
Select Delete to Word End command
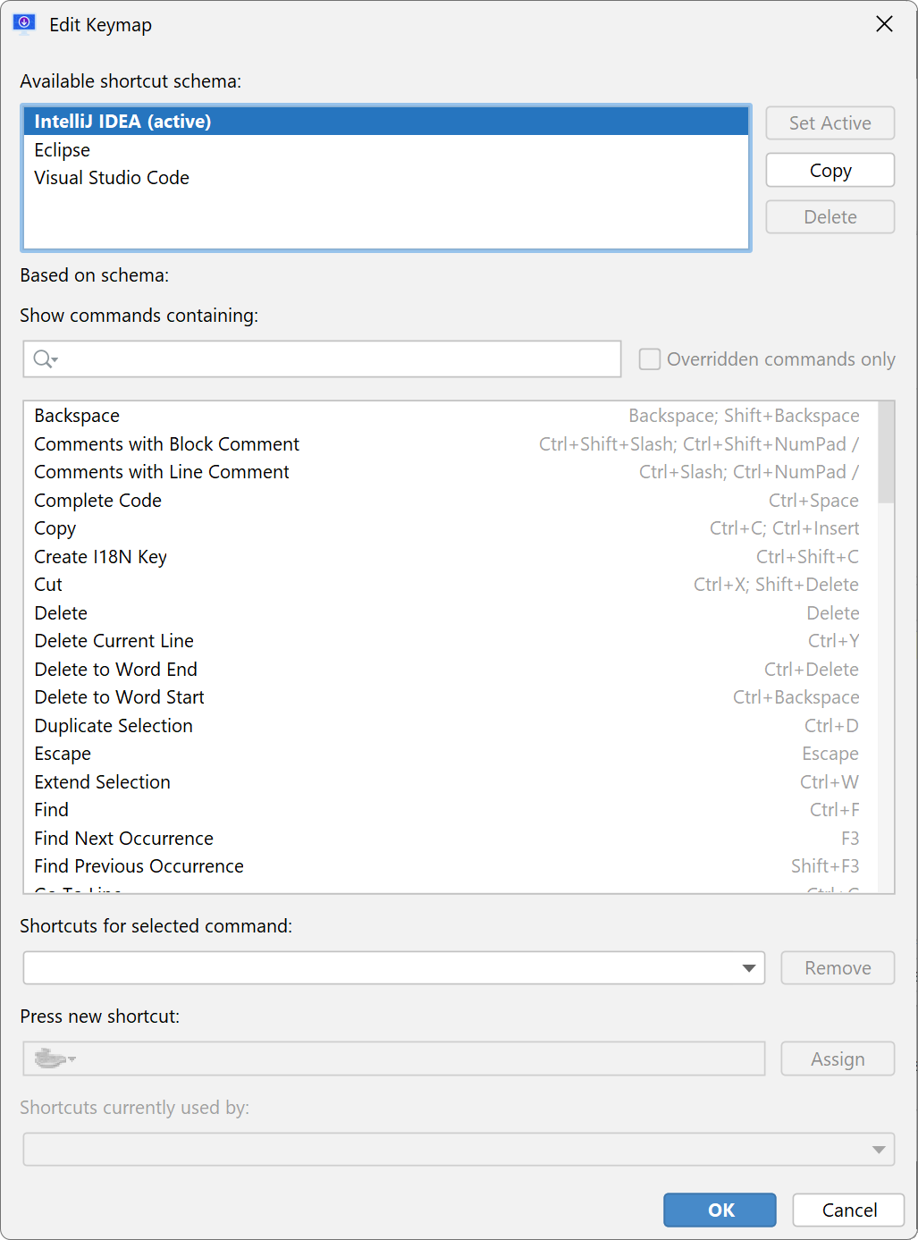tap(451, 670)
